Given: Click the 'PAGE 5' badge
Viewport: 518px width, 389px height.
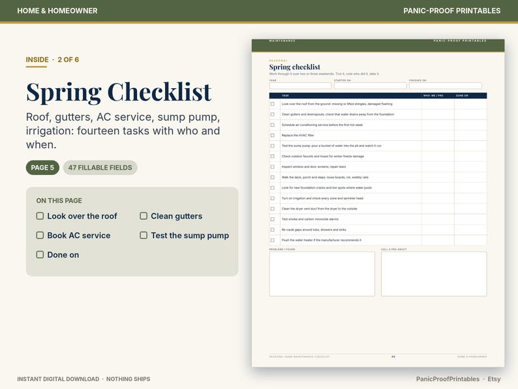Looking at the screenshot, I should (42, 168).
